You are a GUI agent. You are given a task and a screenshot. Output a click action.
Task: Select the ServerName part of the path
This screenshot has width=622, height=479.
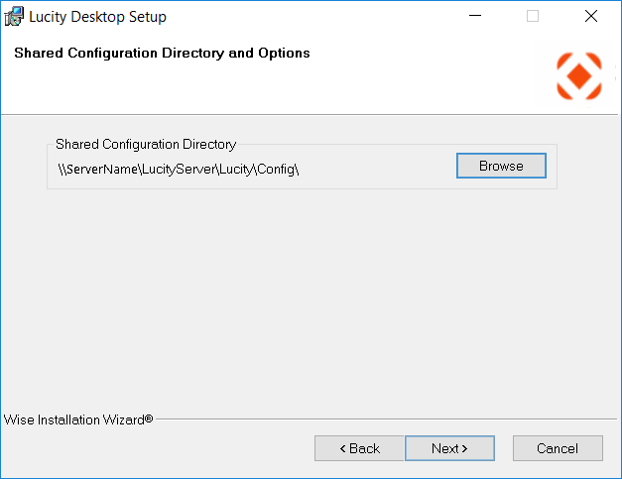tap(101, 169)
